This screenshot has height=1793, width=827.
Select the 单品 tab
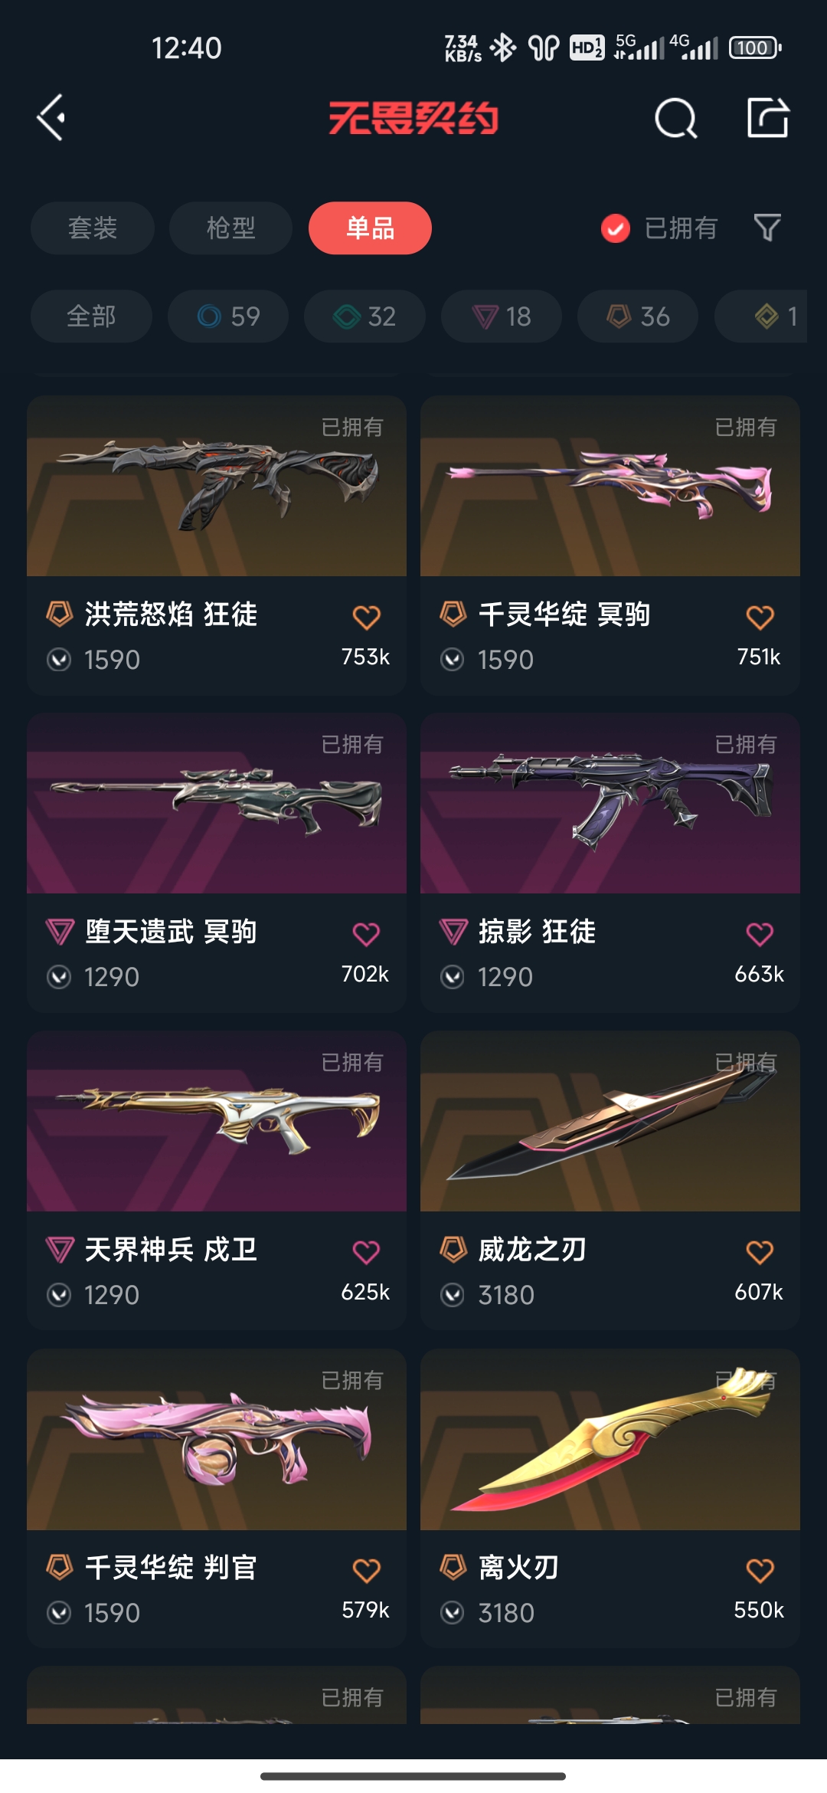[370, 228]
